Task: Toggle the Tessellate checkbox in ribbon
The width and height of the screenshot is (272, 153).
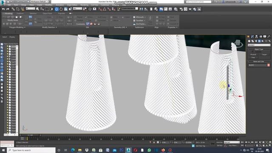Action: coord(134,20)
